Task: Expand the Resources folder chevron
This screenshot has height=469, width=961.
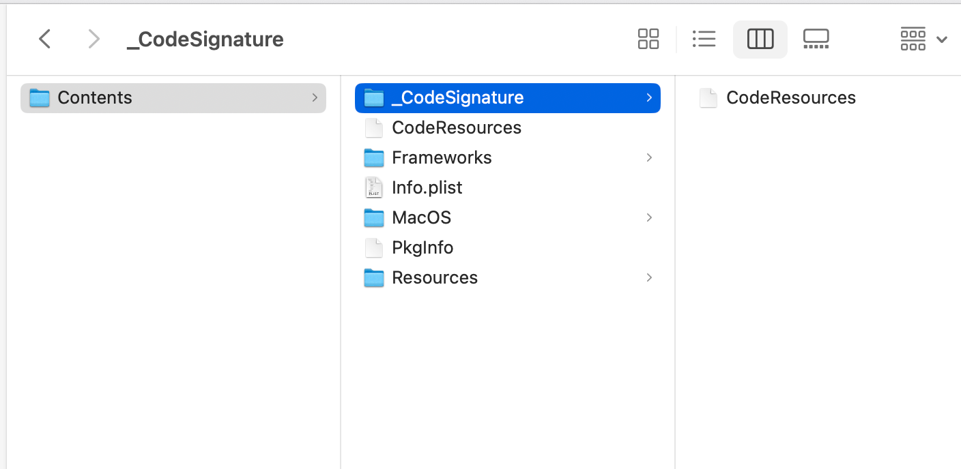Action: click(x=649, y=277)
